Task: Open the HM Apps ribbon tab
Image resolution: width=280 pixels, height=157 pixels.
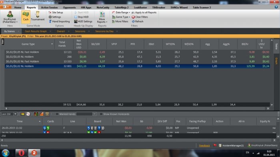Action: pos(86,8)
